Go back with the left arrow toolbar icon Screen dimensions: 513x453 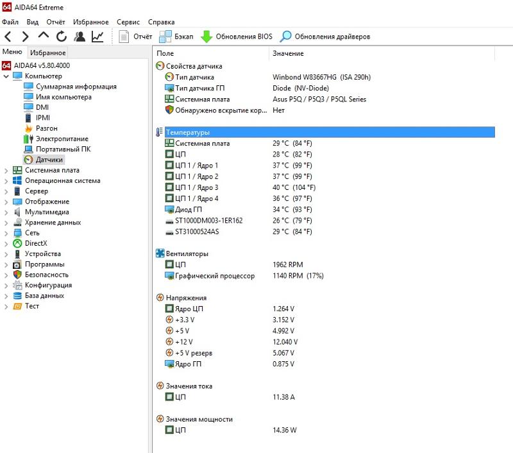(8, 37)
